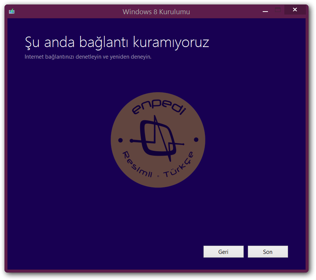
Task: Click the Son (Finish) button
Action: [x=268, y=252]
